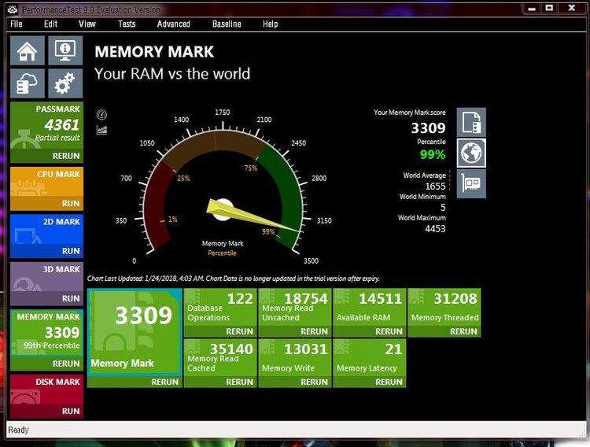Click the Memory Read Cached 35140 tile

pos(220,358)
